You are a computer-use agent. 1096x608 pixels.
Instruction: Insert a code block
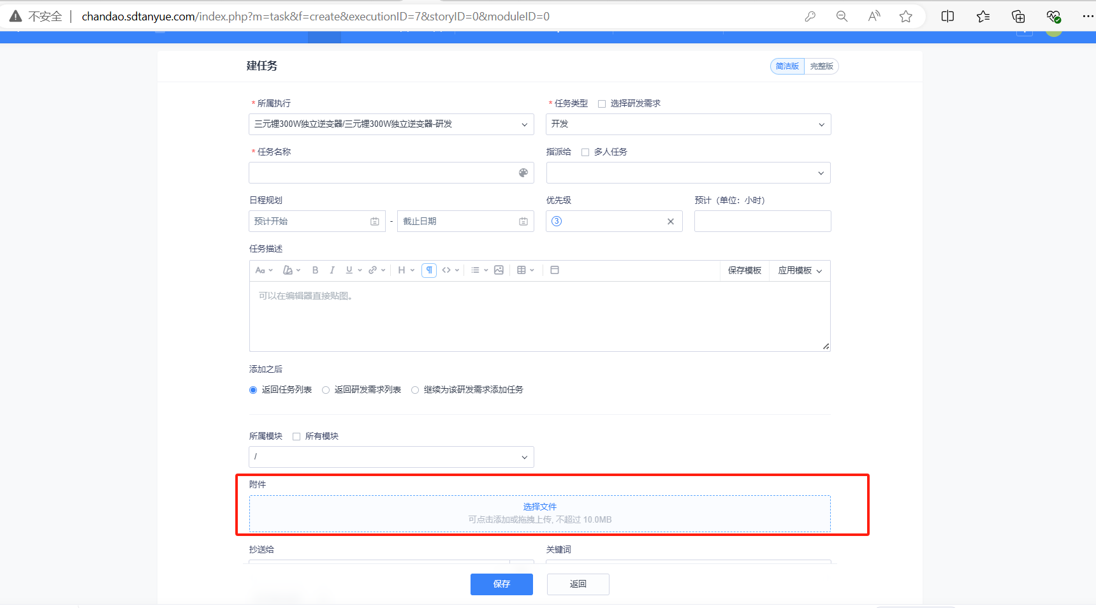[450, 270]
